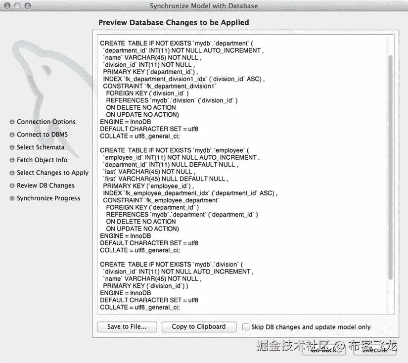Click the `first` VARCHAR(45) NULL DEFAULT NULL line
Screen dimensions: 408x363
pyautogui.click(x=166, y=179)
